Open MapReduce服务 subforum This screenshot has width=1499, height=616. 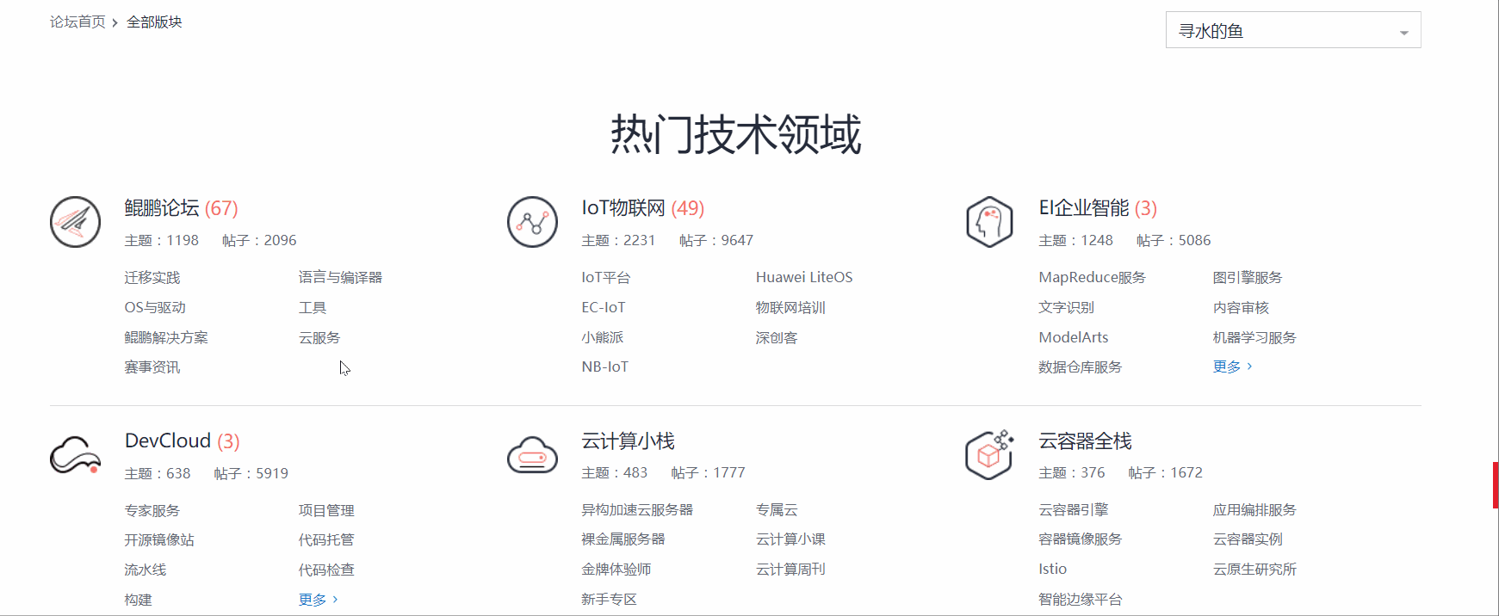pos(1093,277)
